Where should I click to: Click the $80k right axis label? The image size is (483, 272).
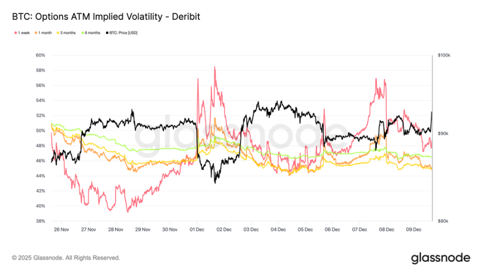point(443,221)
